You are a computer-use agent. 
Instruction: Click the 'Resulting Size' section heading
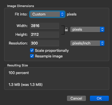[17, 65]
